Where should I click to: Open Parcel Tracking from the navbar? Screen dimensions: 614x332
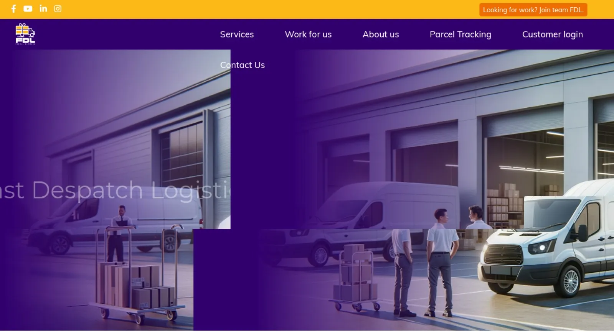tap(460, 35)
